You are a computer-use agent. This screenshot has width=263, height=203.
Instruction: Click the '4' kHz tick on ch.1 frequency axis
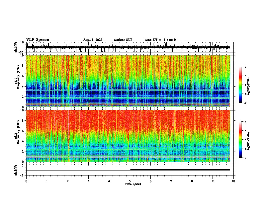[23, 87]
